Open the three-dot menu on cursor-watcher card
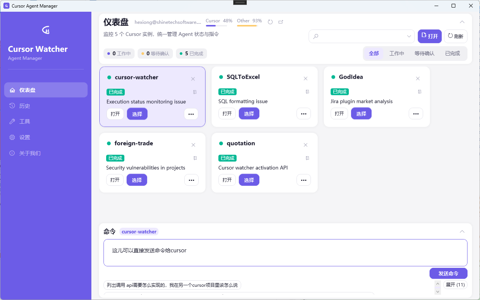Image resolution: width=480 pixels, height=300 pixels. (x=191, y=114)
